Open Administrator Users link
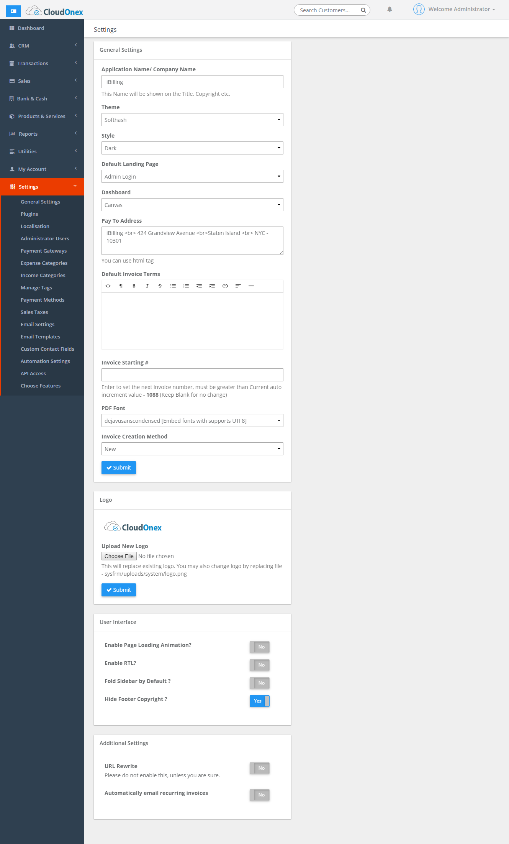 pyautogui.click(x=45, y=238)
